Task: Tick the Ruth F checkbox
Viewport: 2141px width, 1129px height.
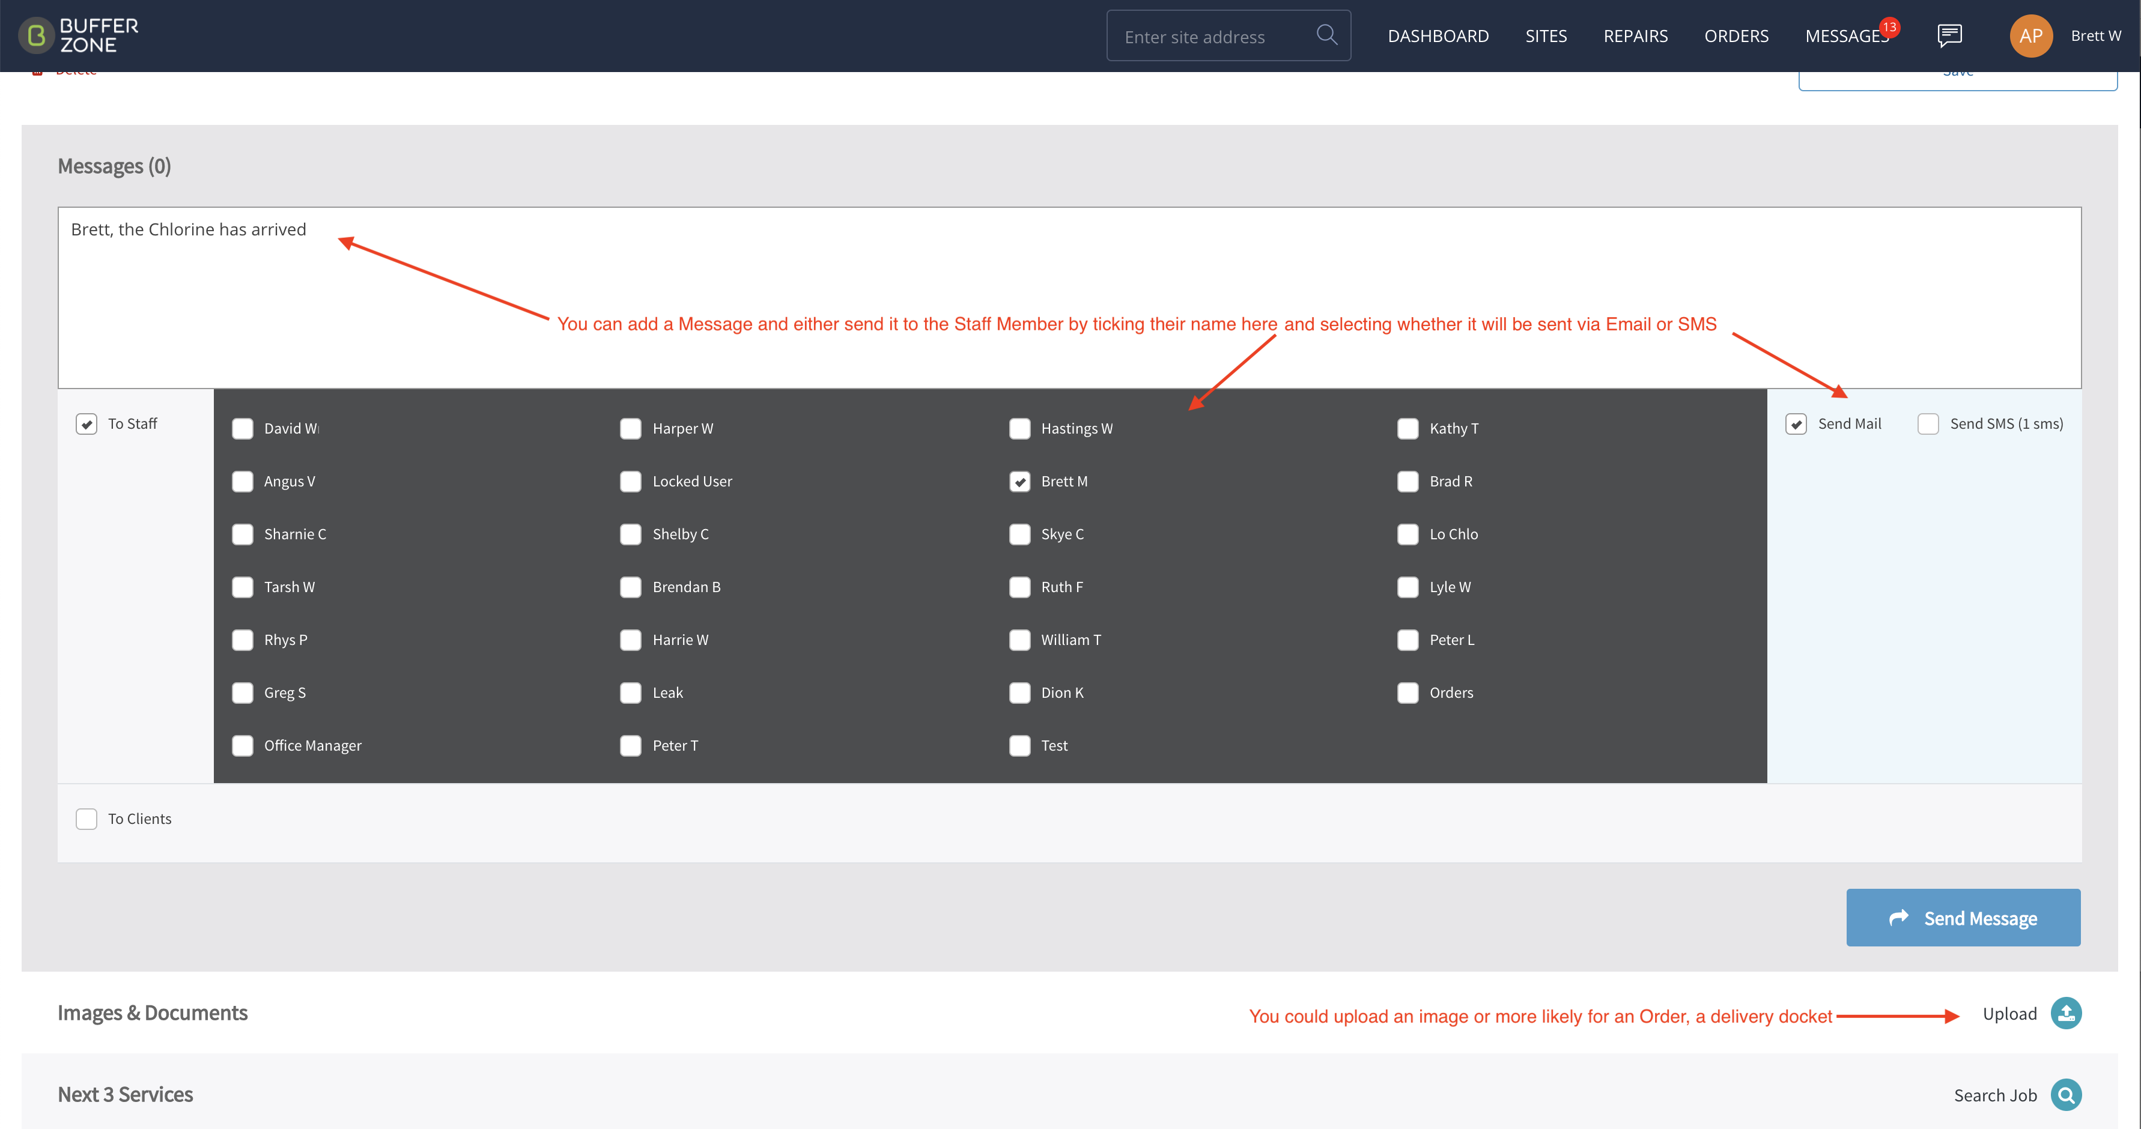Action: click(1019, 587)
